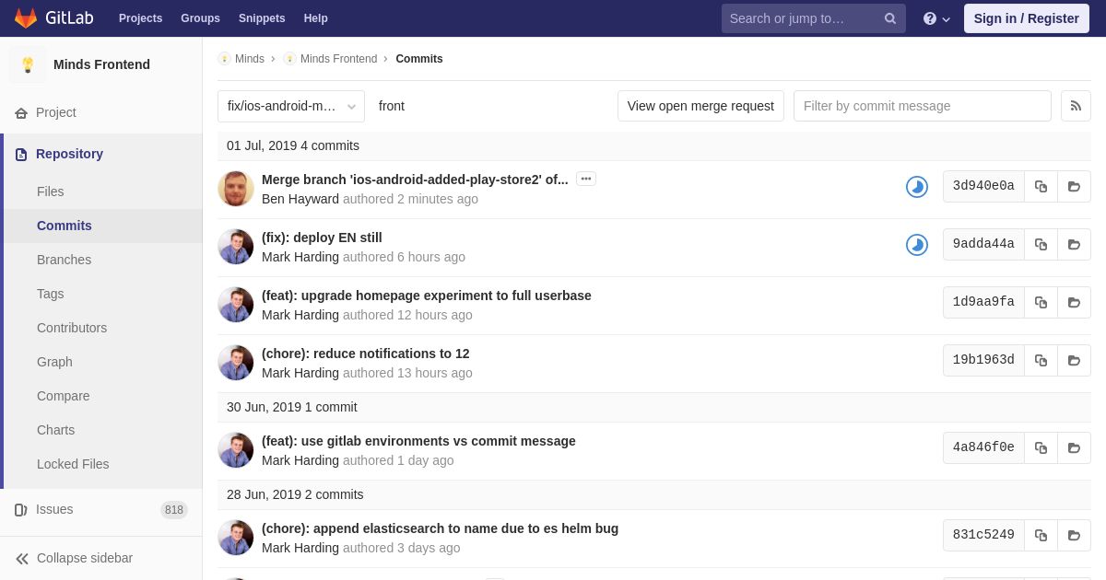Copy commit SHA 3d940e0a
Screen dimensions: 1106x580
[1041, 186]
